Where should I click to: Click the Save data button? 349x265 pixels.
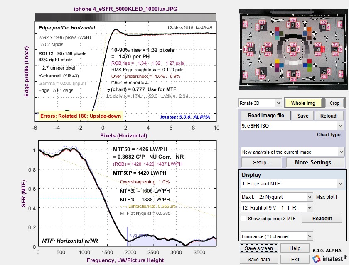pos(258,259)
